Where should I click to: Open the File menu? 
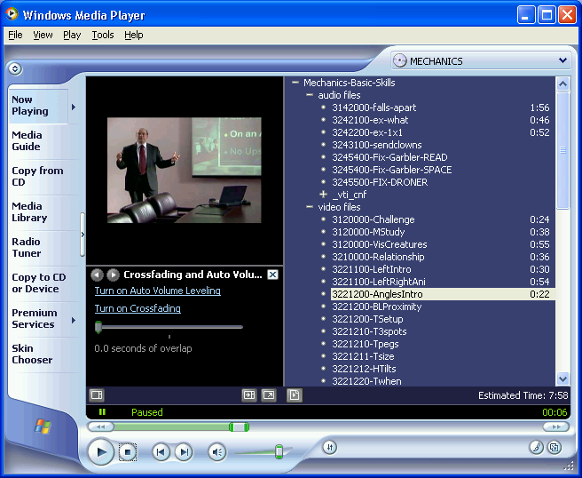pos(15,35)
